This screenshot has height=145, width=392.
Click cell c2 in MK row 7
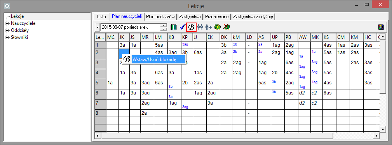pos(316,105)
